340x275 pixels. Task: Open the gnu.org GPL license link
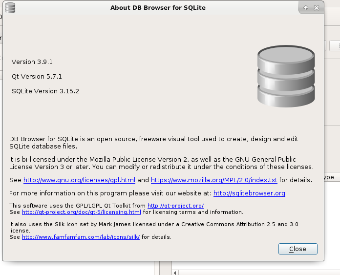79,180
